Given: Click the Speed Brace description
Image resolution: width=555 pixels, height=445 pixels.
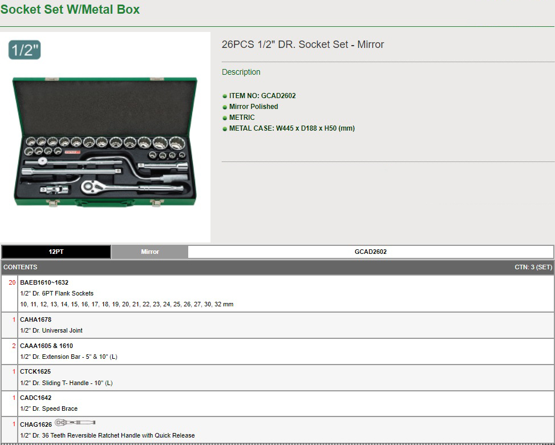Looking at the screenshot, I should pyautogui.click(x=49, y=408).
